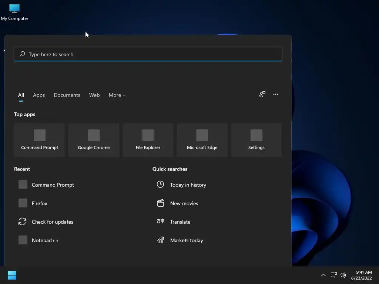Open the Windows Start button
Screen dimensions: 379x284
point(12,275)
